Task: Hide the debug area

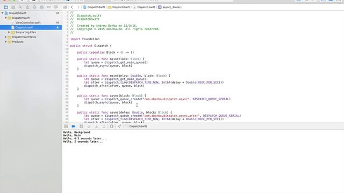Action: pos(66,127)
